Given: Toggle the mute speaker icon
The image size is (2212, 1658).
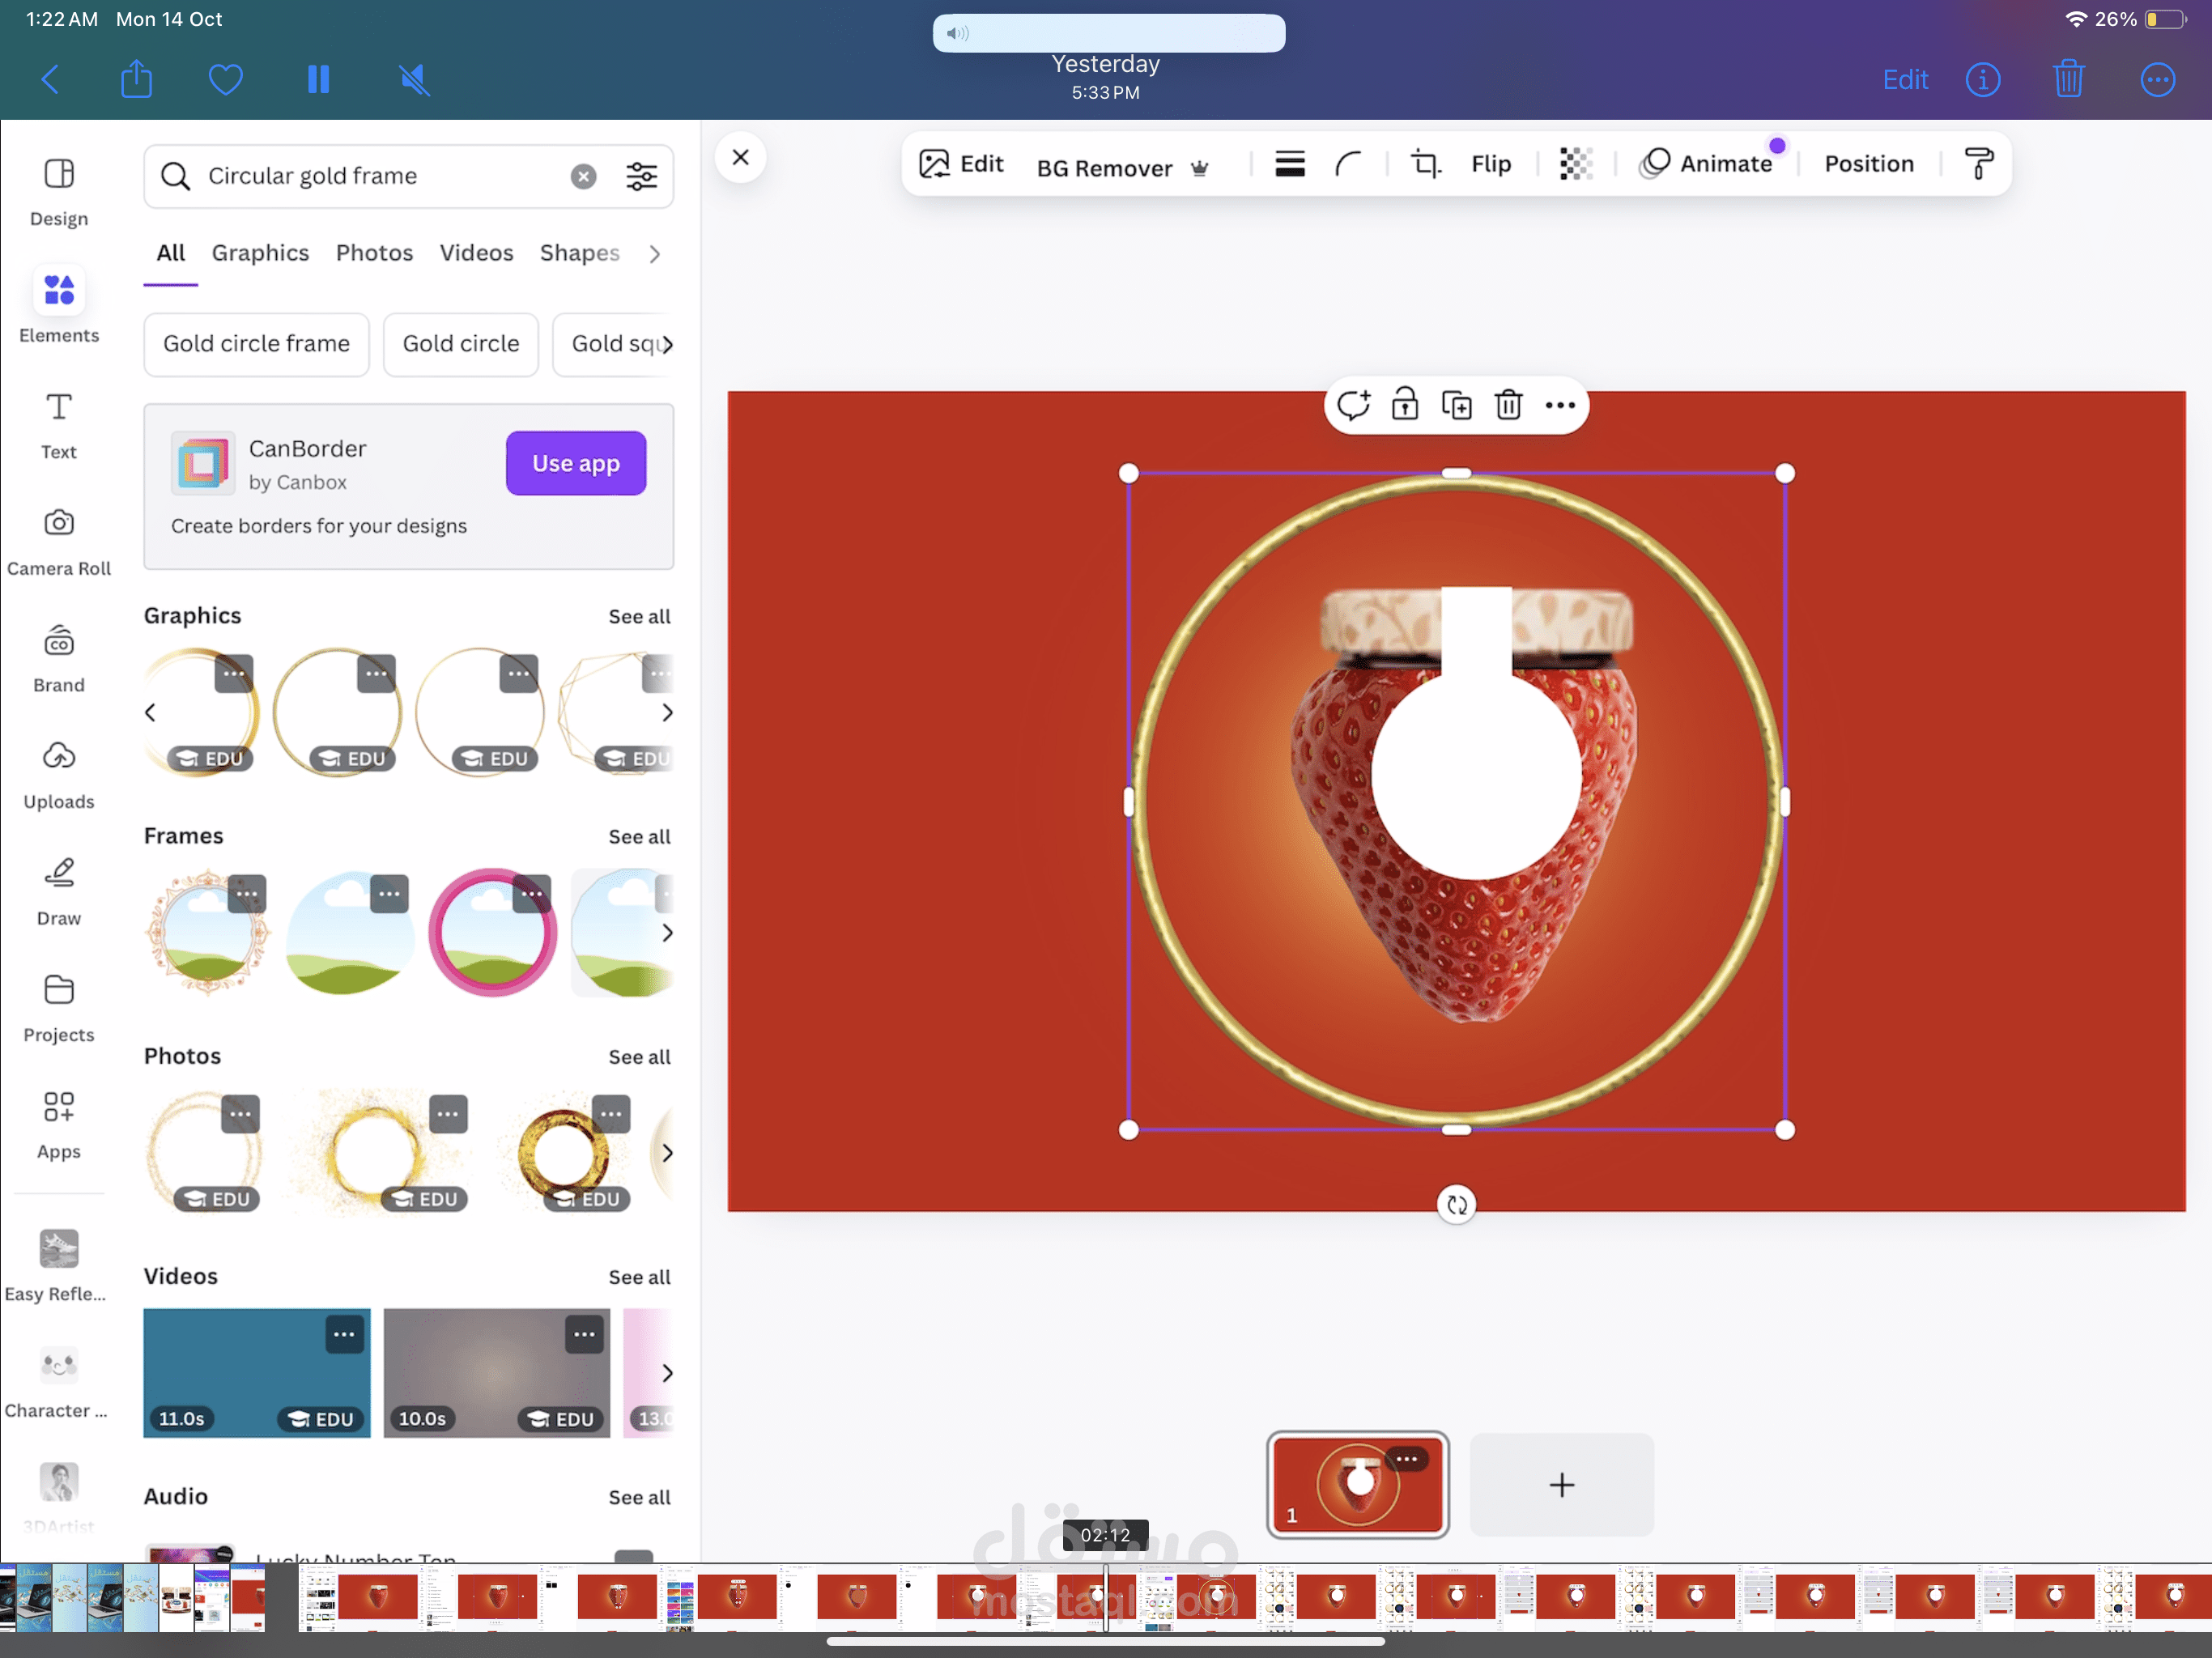Looking at the screenshot, I should [414, 80].
